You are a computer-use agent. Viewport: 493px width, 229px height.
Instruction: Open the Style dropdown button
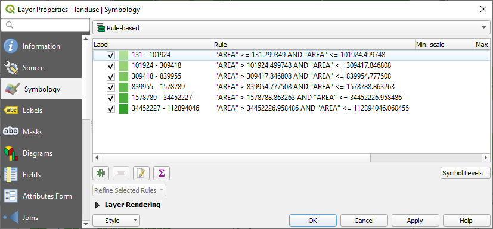[116, 221]
